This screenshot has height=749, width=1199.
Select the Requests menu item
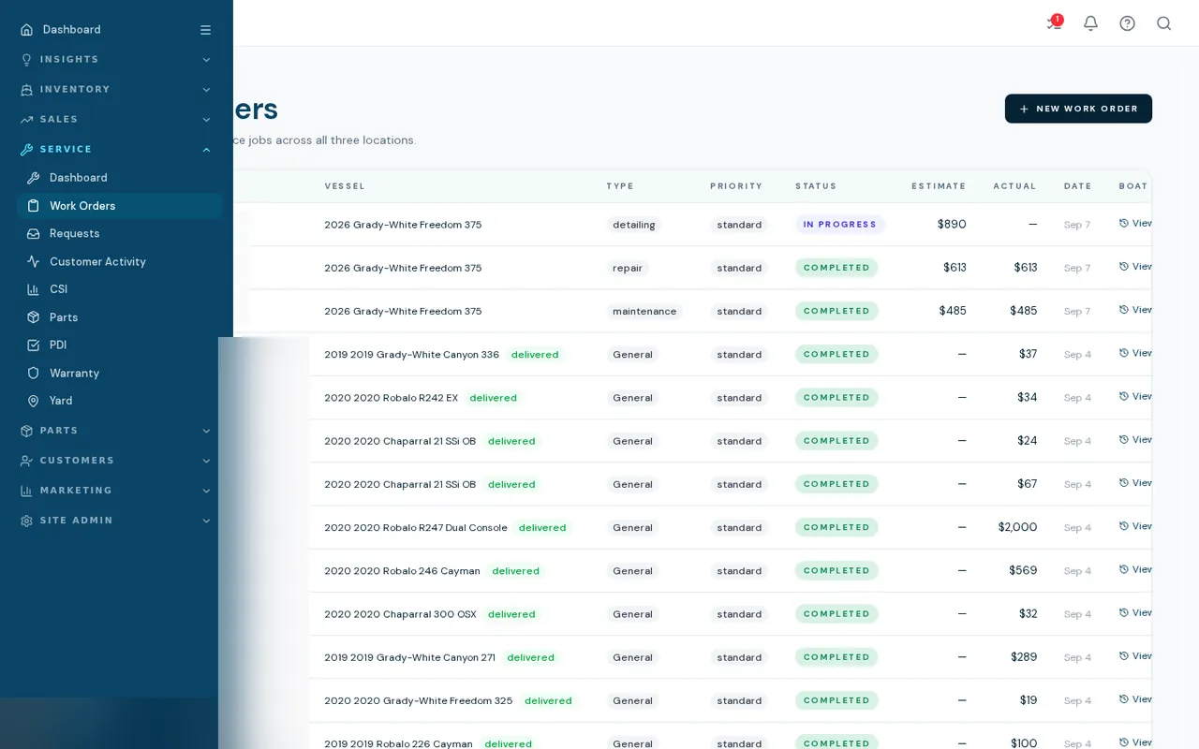pos(119,234)
